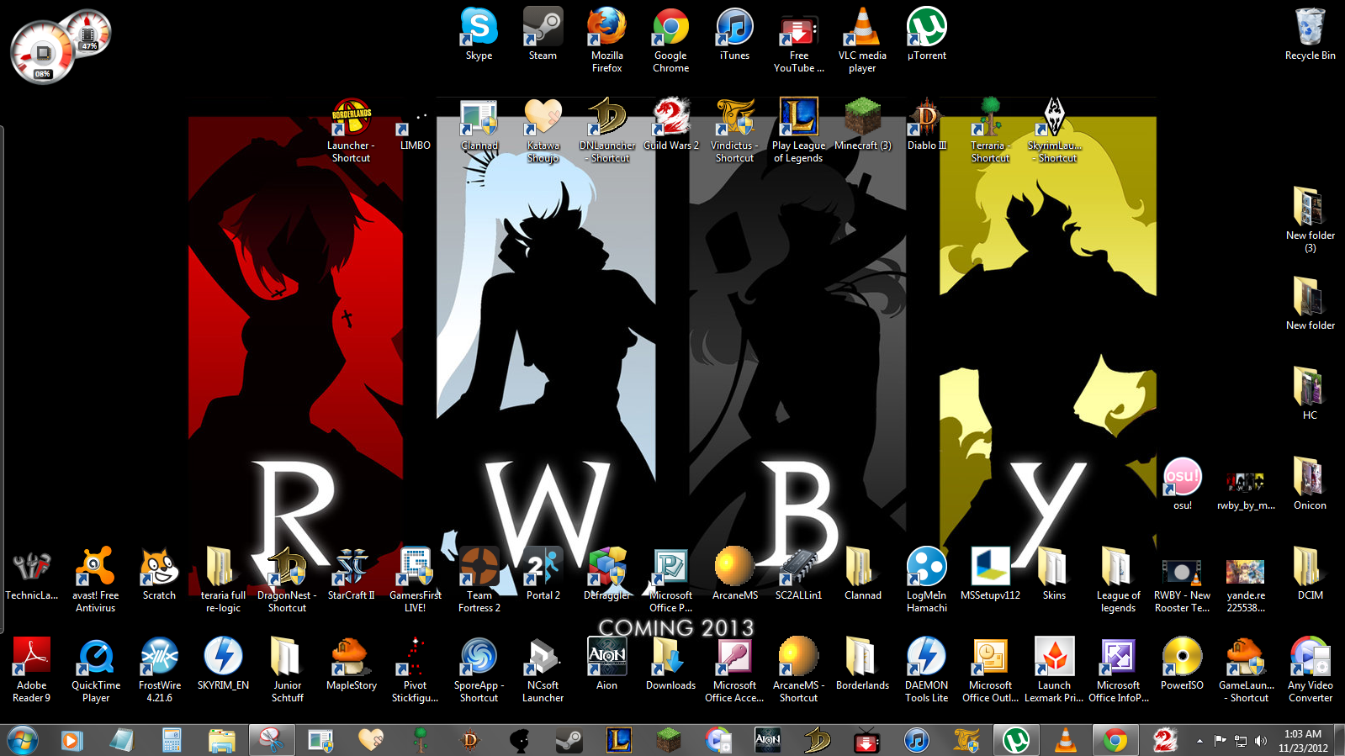Click the StarCraft II desktop icon
This screenshot has height=756, width=1345.
click(351, 574)
